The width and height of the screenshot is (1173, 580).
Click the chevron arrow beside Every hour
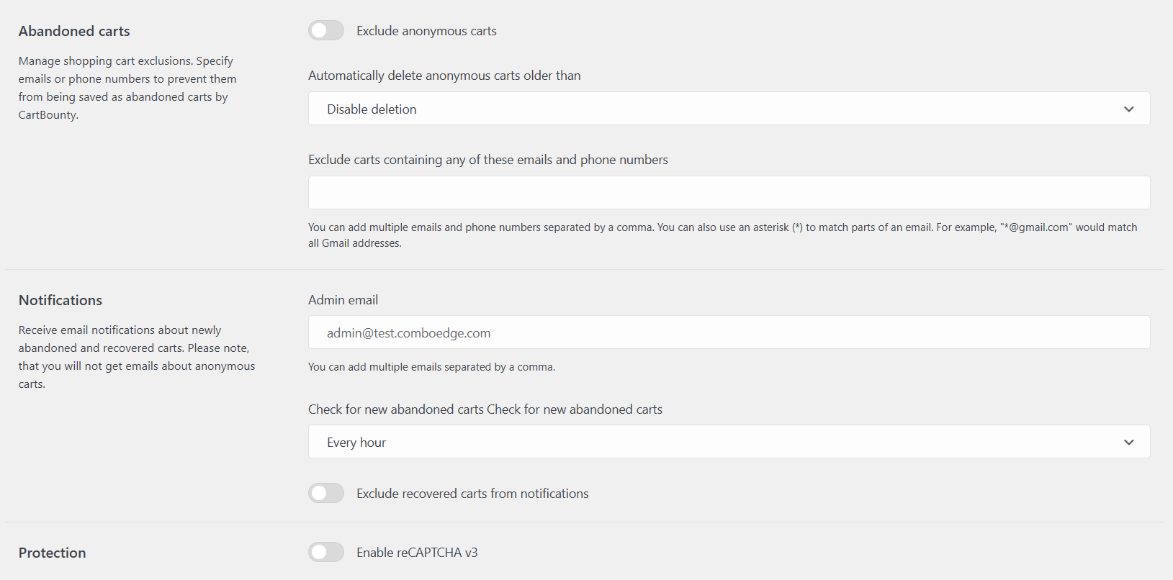pos(1128,443)
